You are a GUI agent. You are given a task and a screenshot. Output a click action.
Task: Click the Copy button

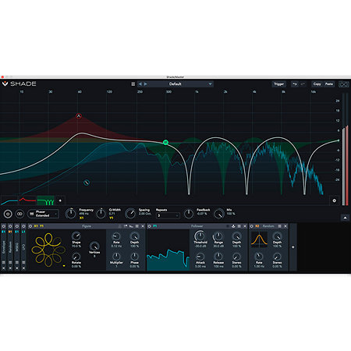[x=317, y=84]
